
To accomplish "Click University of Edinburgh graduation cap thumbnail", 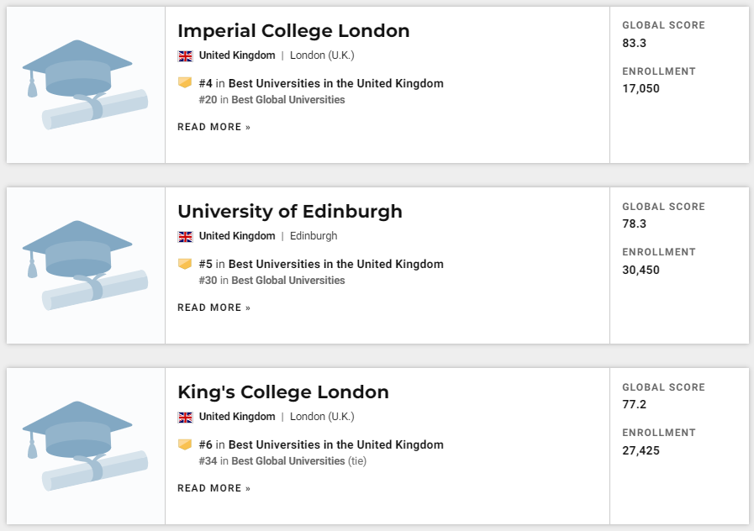I will point(85,265).
